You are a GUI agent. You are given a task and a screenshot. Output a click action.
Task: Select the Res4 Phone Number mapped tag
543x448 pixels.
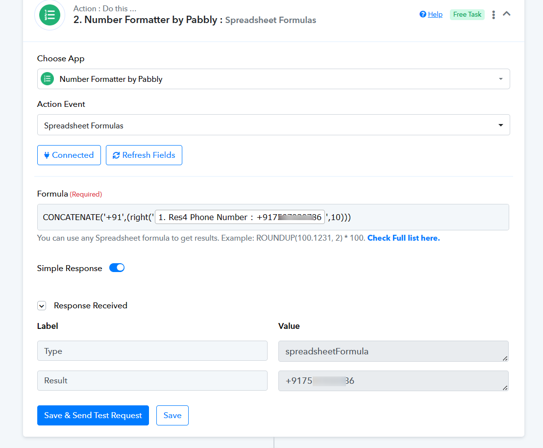click(240, 217)
